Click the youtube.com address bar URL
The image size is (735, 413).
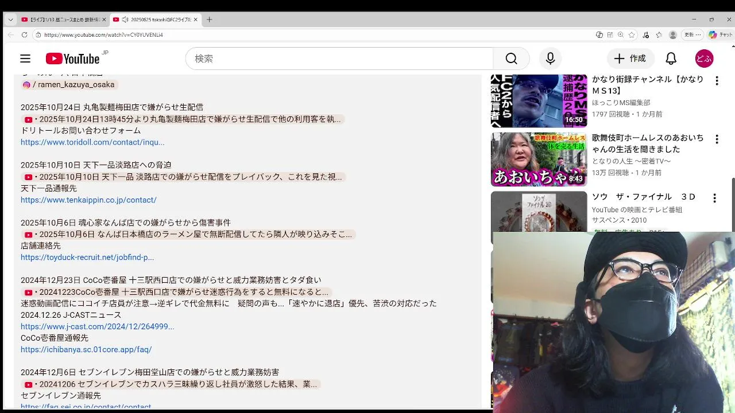click(103, 35)
